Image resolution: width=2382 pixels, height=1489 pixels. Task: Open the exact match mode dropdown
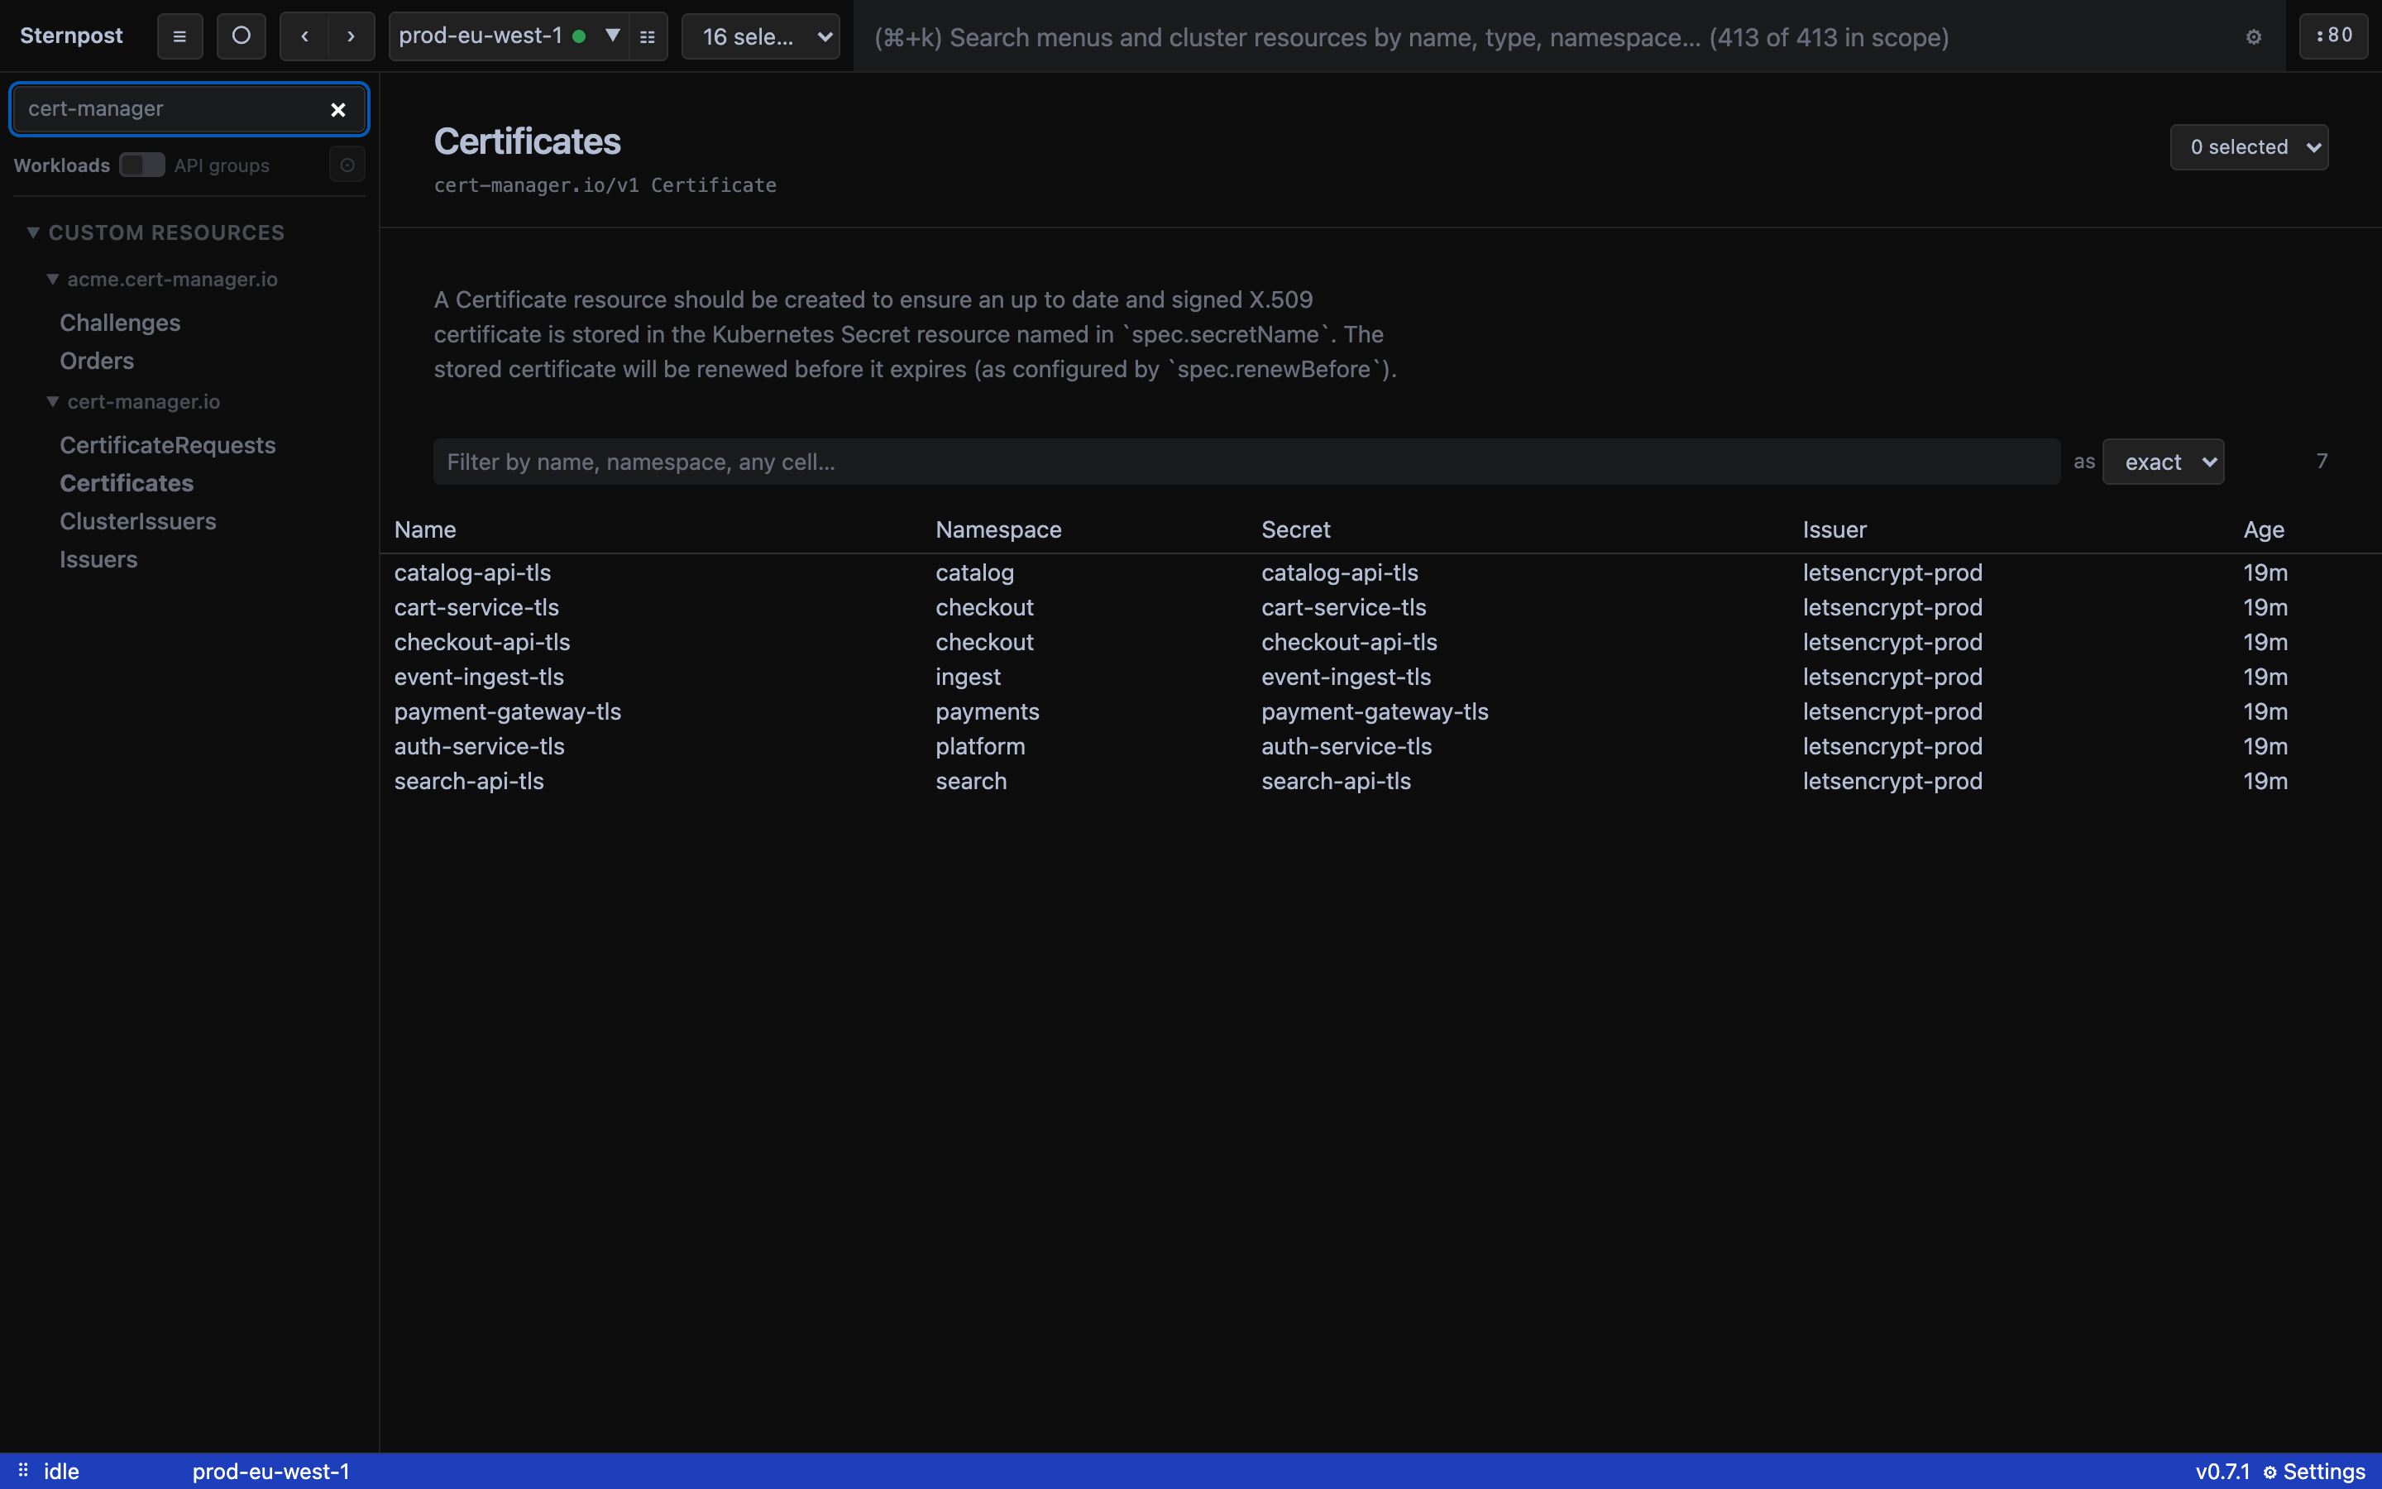point(2163,462)
